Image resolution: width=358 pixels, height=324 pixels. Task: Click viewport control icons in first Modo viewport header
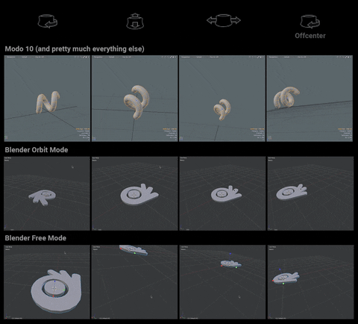[x=82, y=57]
